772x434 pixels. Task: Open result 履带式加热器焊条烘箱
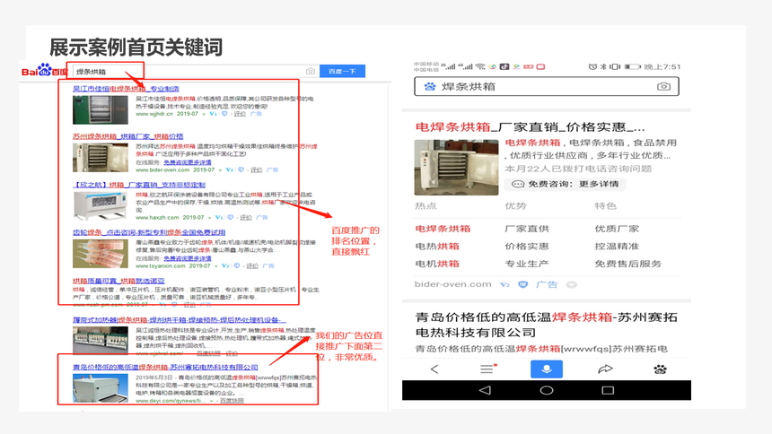click(x=180, y=320)
